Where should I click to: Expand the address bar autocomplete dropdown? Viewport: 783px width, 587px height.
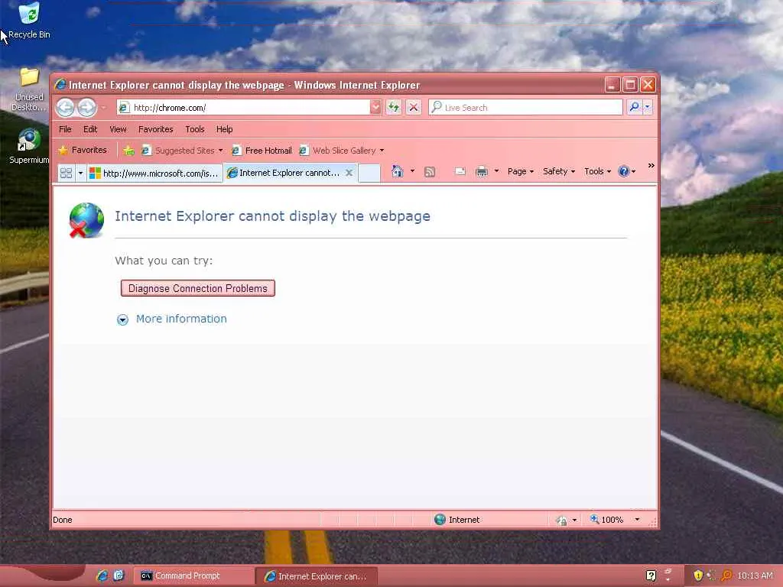click(x=375, y=107)
